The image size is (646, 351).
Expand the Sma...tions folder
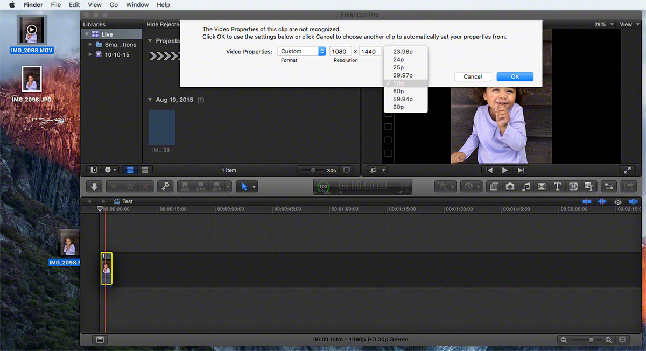point(90,45)
